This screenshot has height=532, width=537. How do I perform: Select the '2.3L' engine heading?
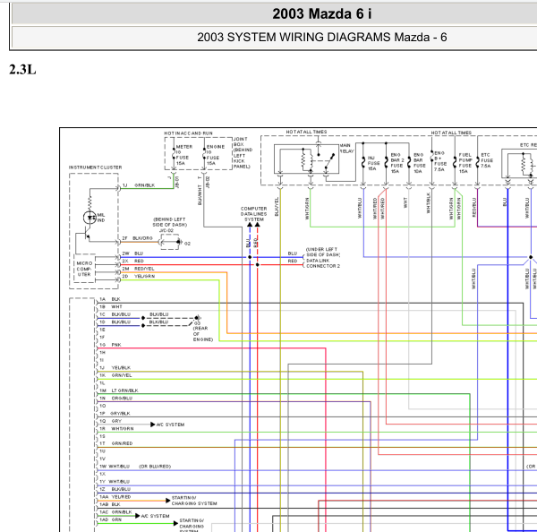click(x=22, y=70)
